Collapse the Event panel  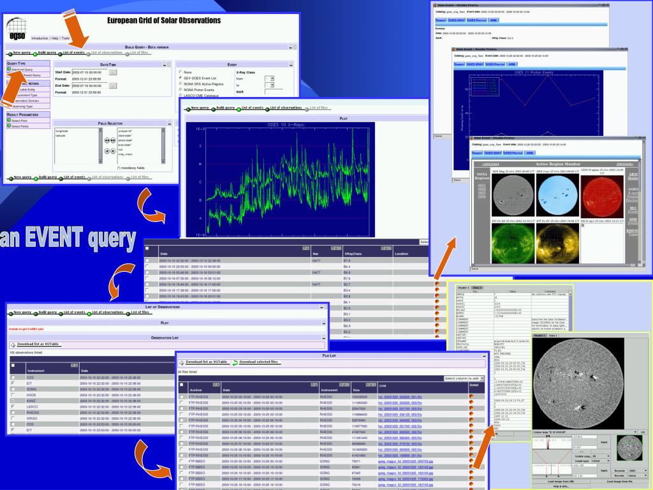pyautogui.click(x=291, y=64)
